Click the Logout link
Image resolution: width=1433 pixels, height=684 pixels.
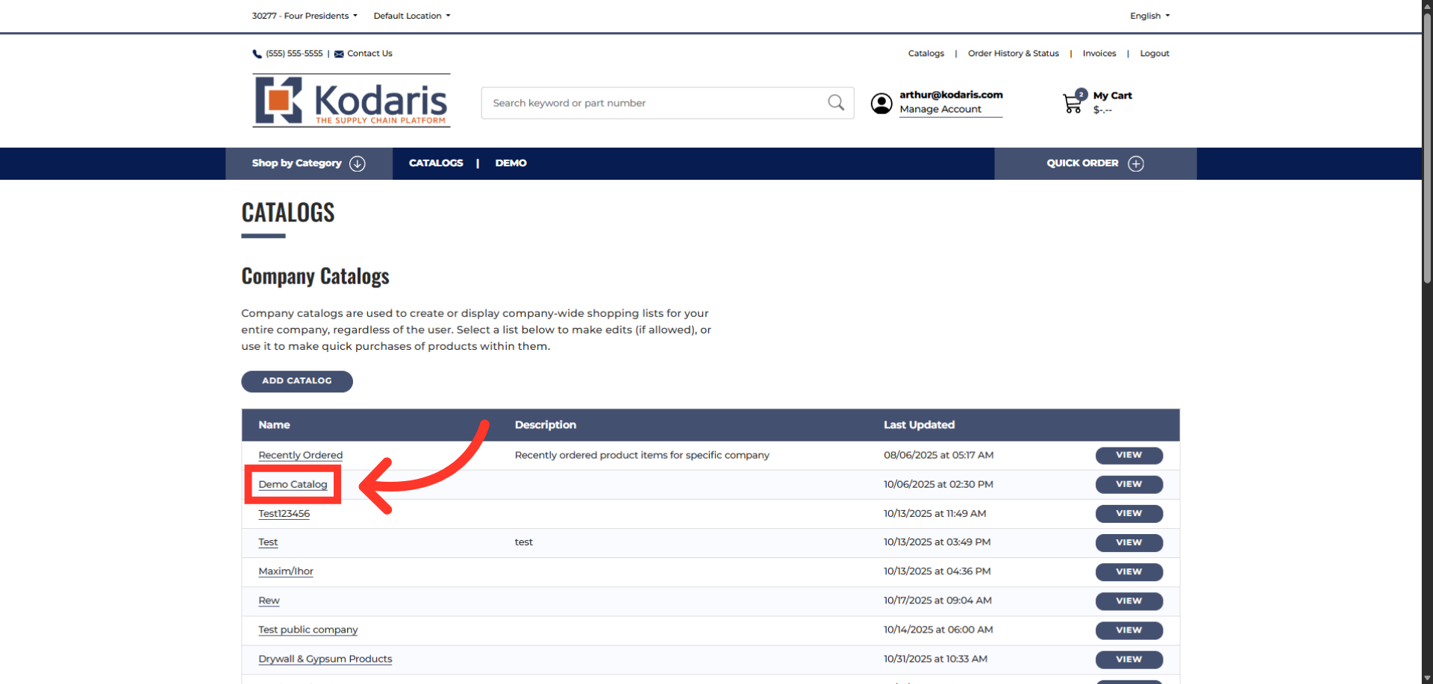coord(1155,54)
